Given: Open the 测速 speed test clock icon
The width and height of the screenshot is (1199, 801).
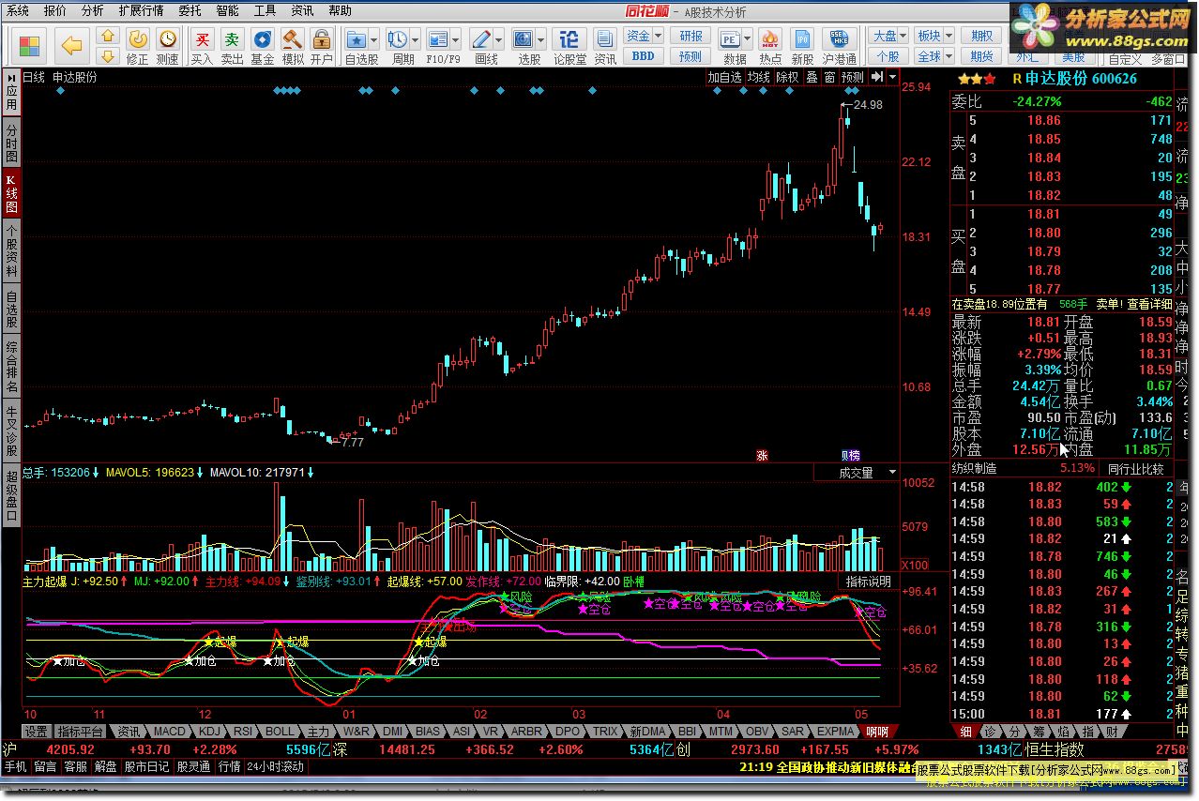Looking at the screenshot, I should coord(167,47).
